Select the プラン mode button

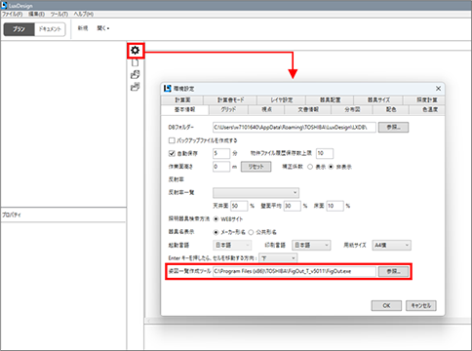pyautogui.click(x=19, y=29)
